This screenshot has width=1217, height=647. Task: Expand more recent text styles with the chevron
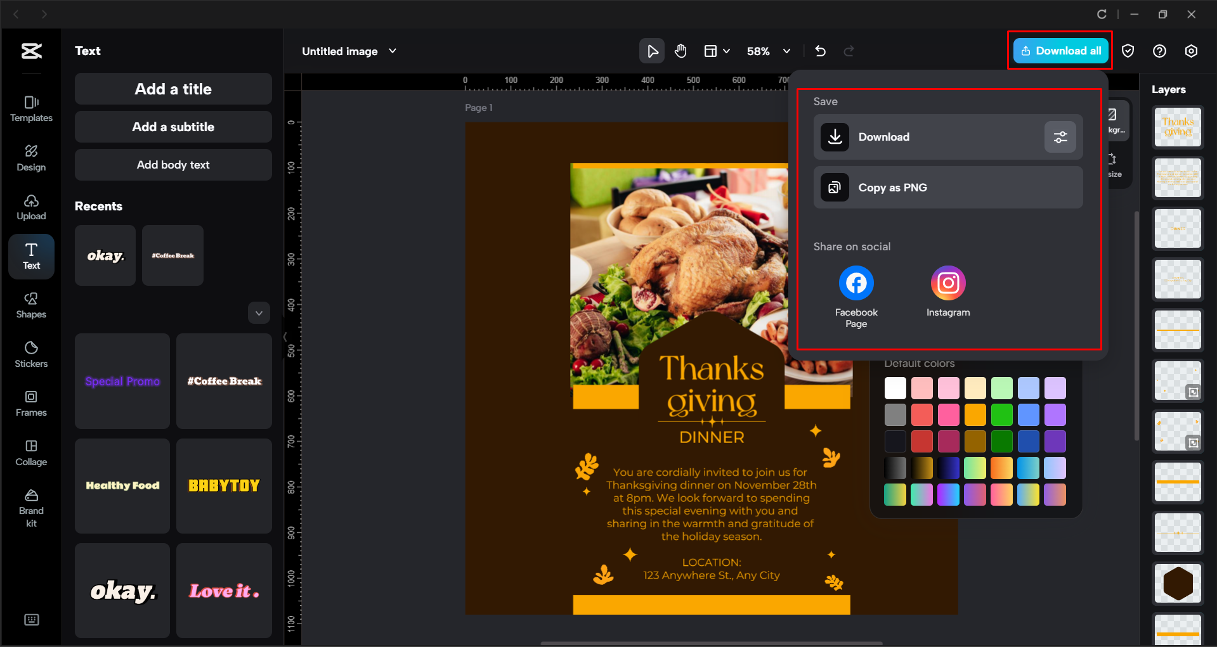pos(259,312)
